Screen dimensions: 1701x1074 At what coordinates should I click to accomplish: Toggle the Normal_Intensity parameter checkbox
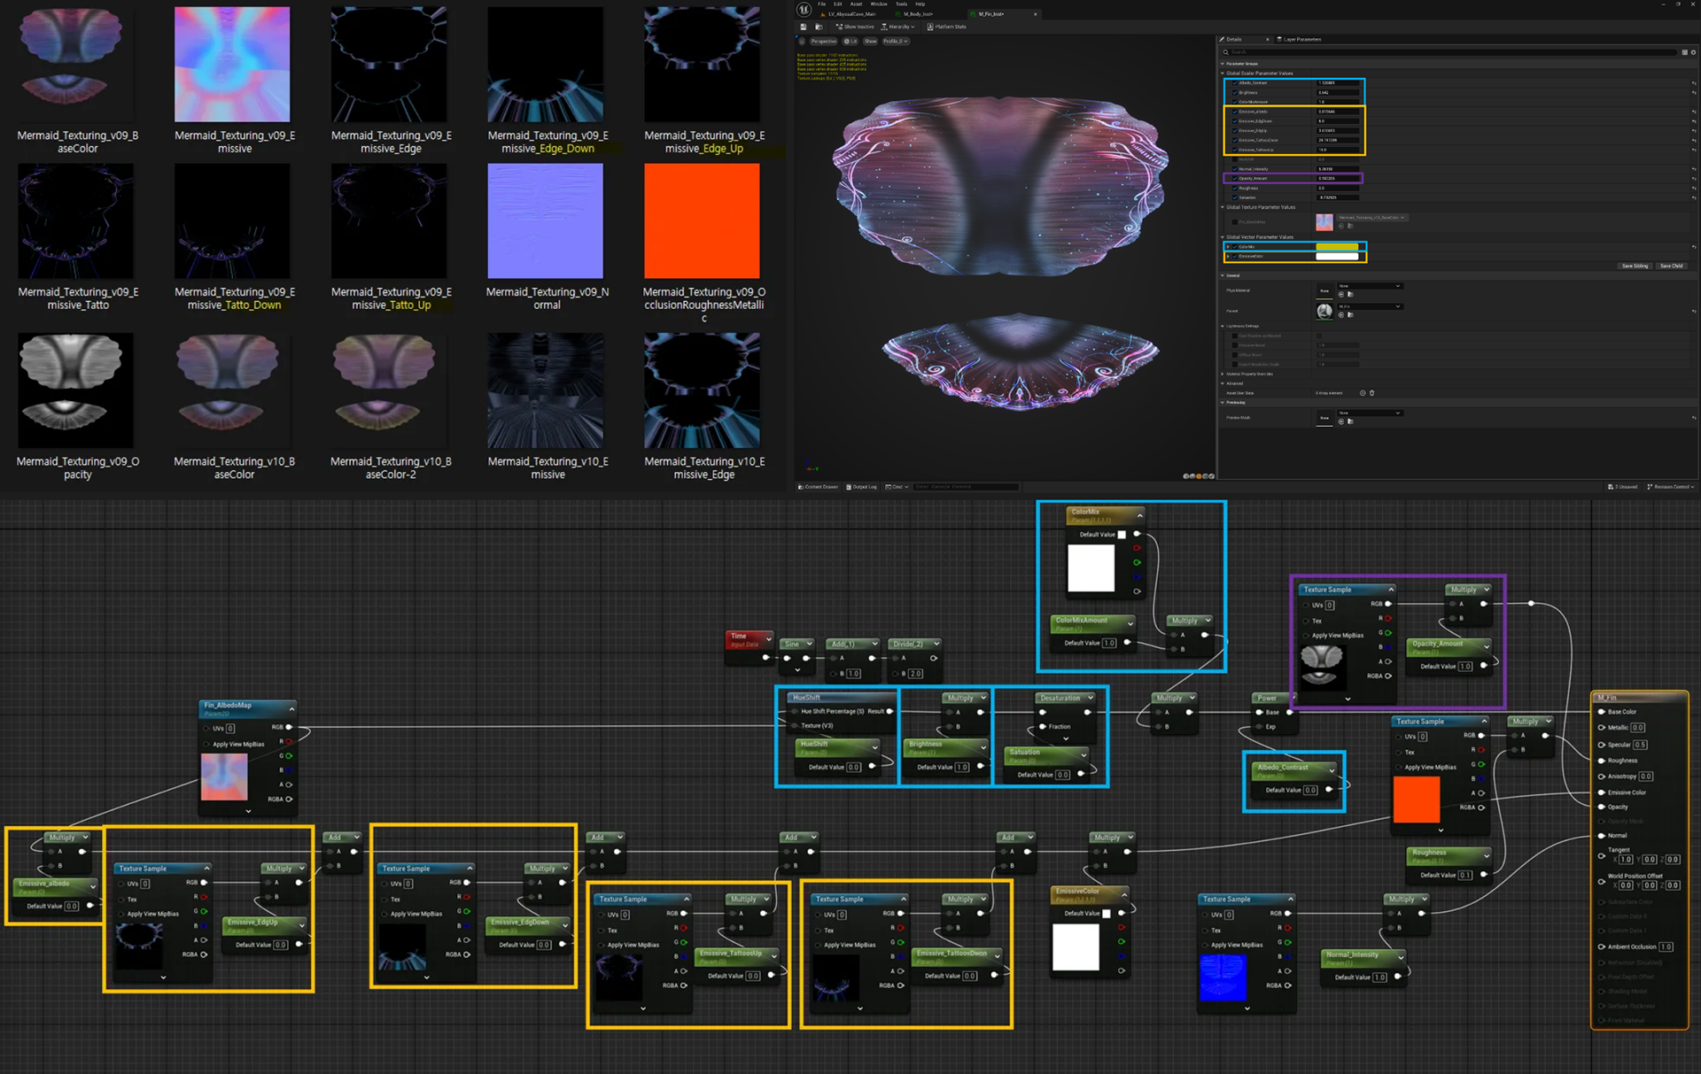pos(1235,169)
